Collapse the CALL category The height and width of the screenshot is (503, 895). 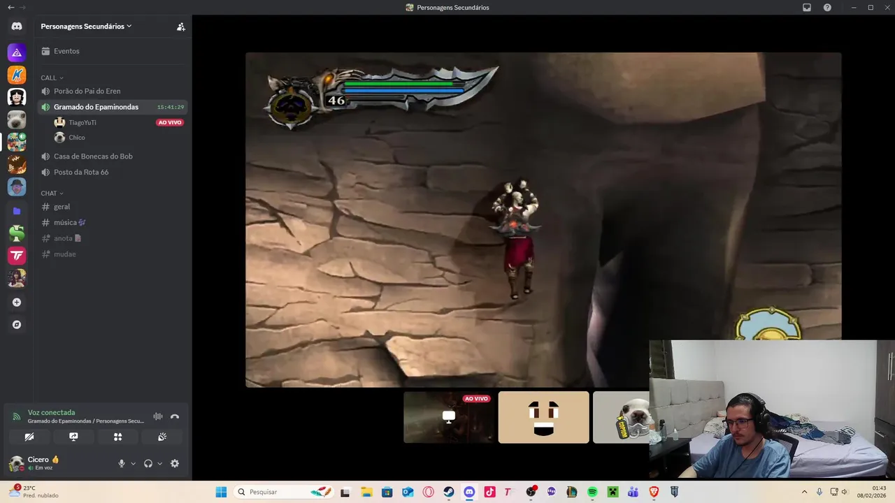[x=52, y=78]
